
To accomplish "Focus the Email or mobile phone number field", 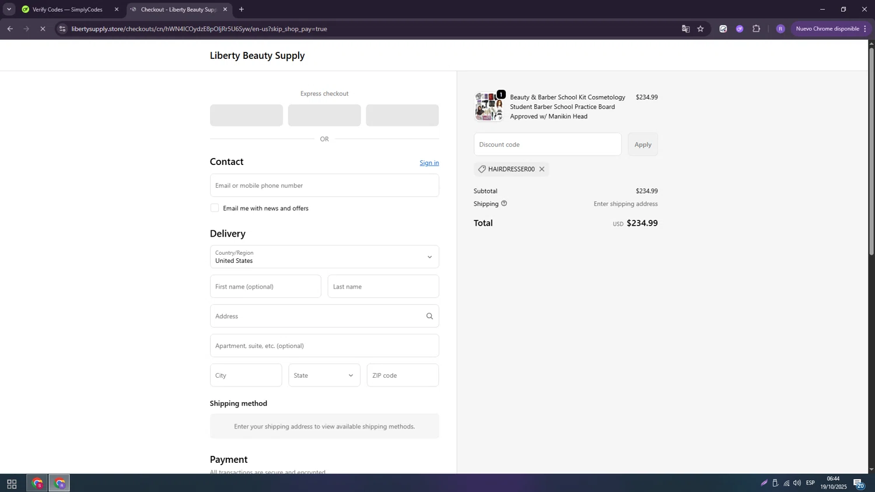I will [x=324, y=185].
